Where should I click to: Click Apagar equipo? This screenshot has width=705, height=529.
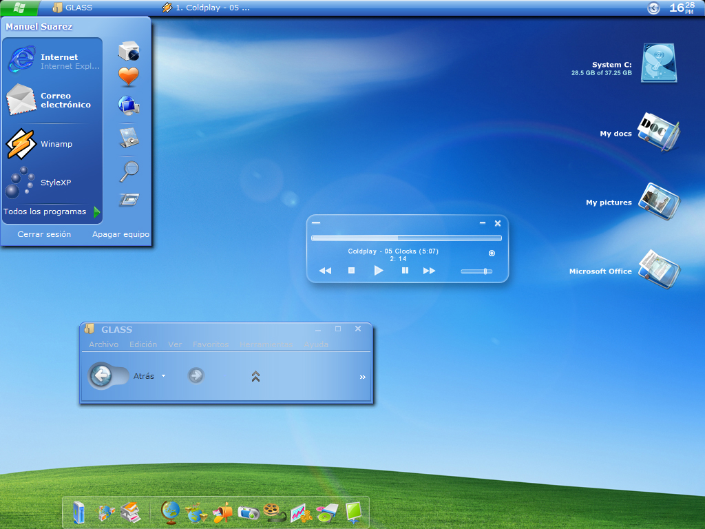[x=120, y=234]
